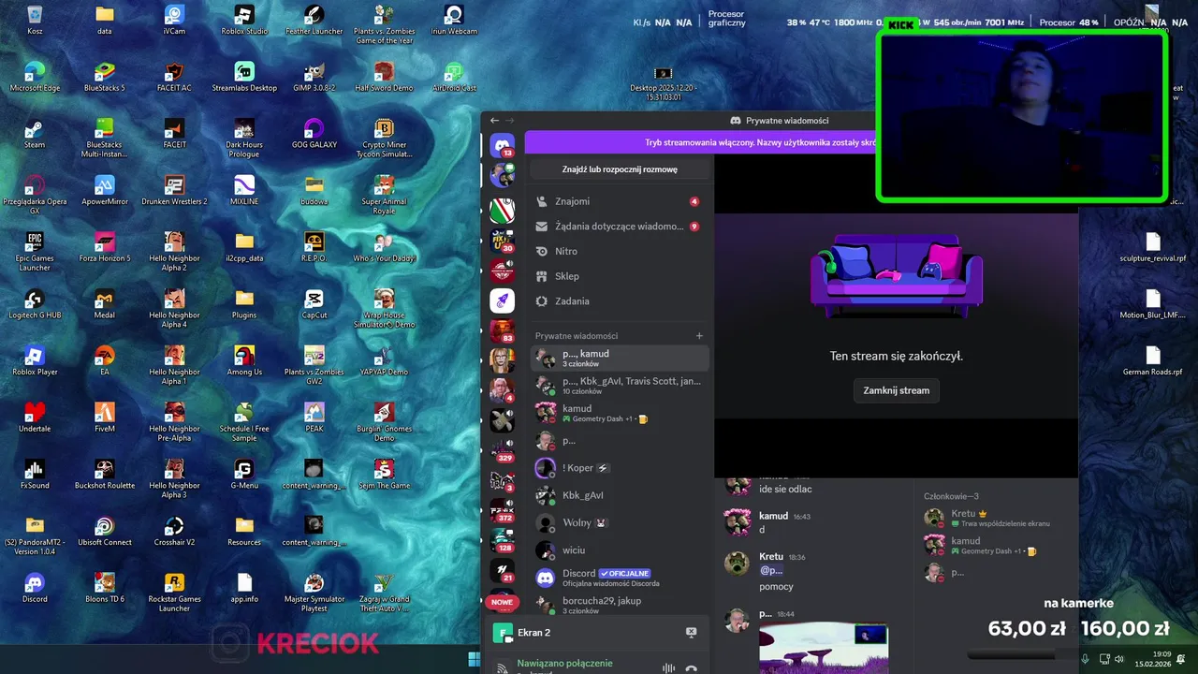Open Kosz recycle bin desktop icon

click(35, 21)
